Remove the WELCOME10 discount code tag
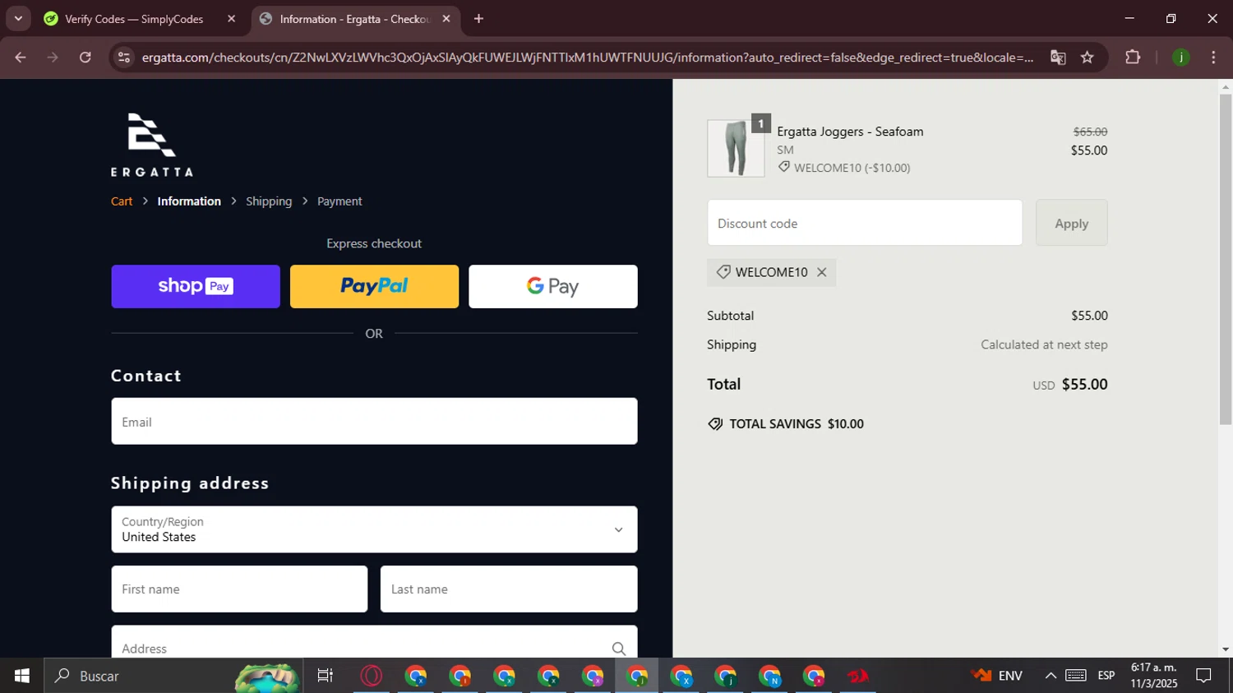Viewport: 1233px width, 693px height. (821, 272)
